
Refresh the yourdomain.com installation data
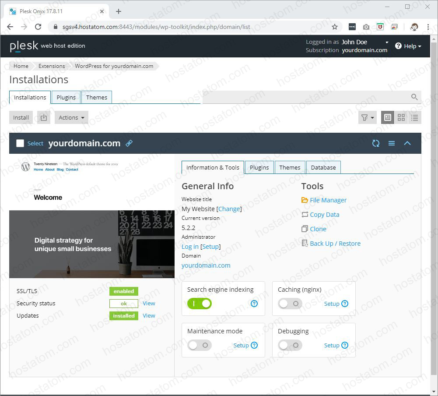pyautogui.click(x=376, y=143)
